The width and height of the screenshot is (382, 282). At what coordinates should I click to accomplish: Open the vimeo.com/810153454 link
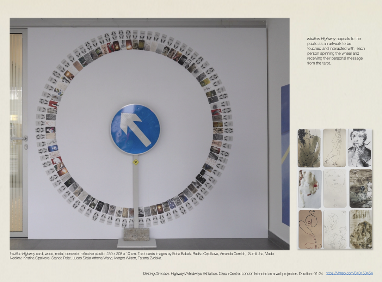349,273
